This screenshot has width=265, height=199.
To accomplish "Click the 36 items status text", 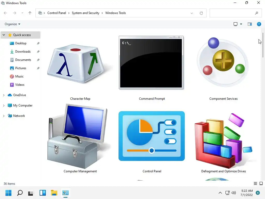I will point(9,184).
